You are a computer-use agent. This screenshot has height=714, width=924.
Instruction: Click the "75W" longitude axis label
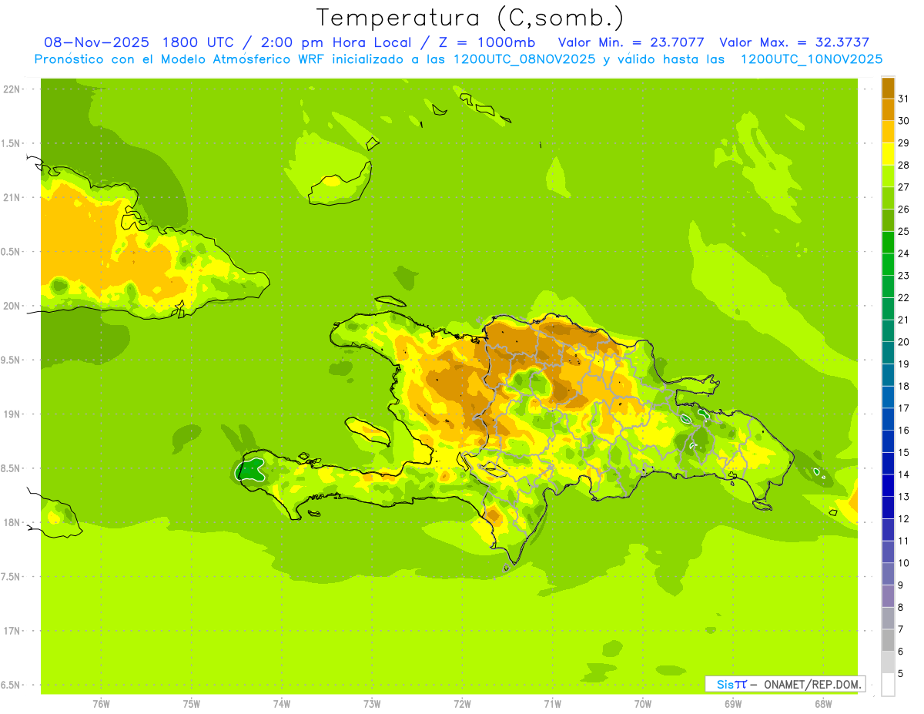pos(192,704)
